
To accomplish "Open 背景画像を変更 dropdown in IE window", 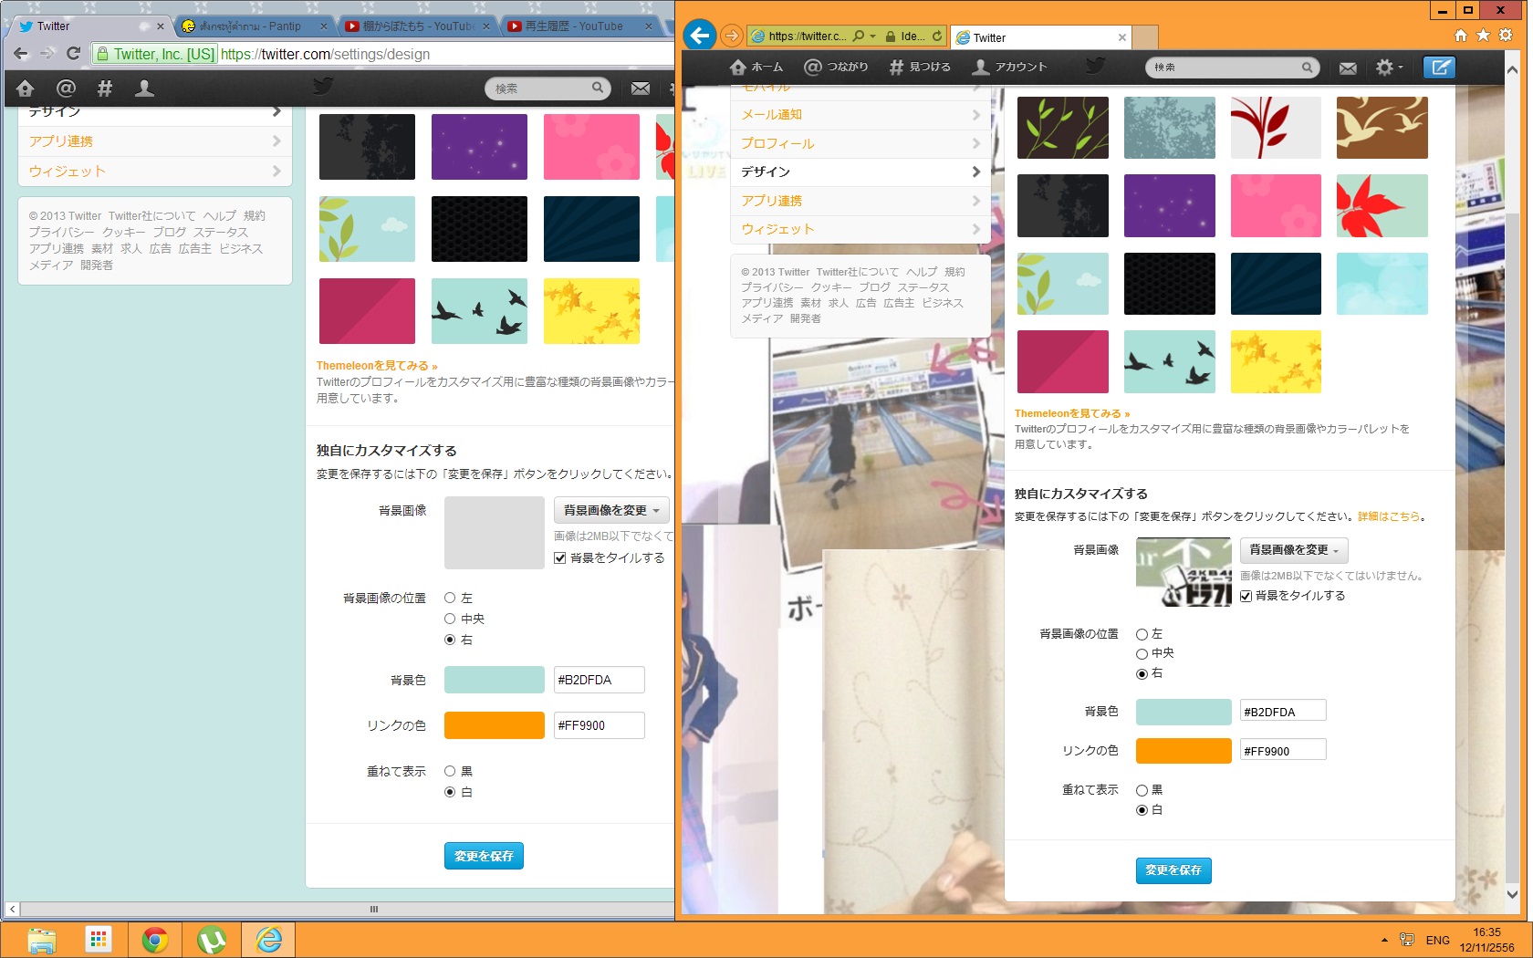I will [x=1294, y=550].
